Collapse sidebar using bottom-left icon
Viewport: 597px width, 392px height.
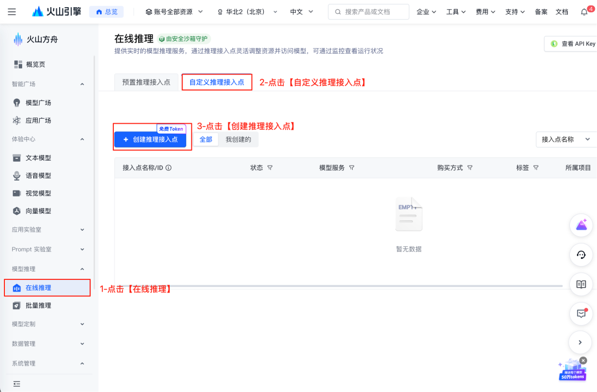[17, 384]
